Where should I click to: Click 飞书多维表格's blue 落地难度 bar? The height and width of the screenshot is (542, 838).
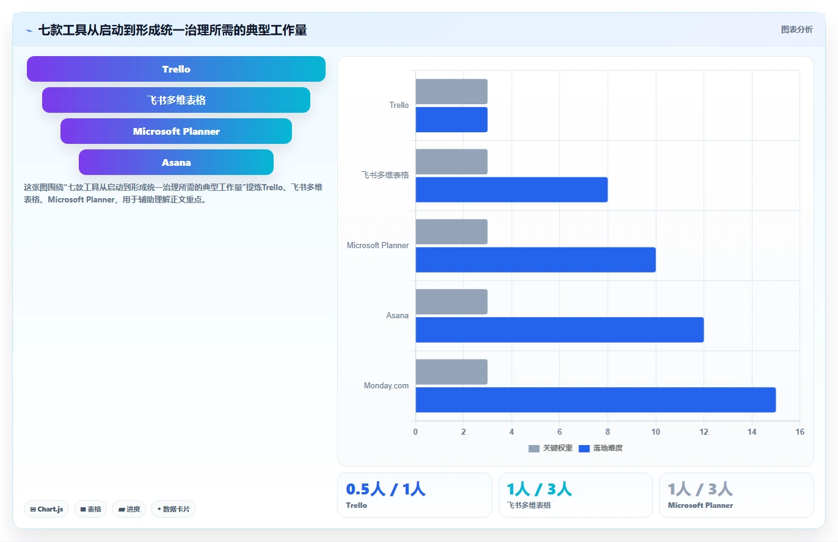512,190
